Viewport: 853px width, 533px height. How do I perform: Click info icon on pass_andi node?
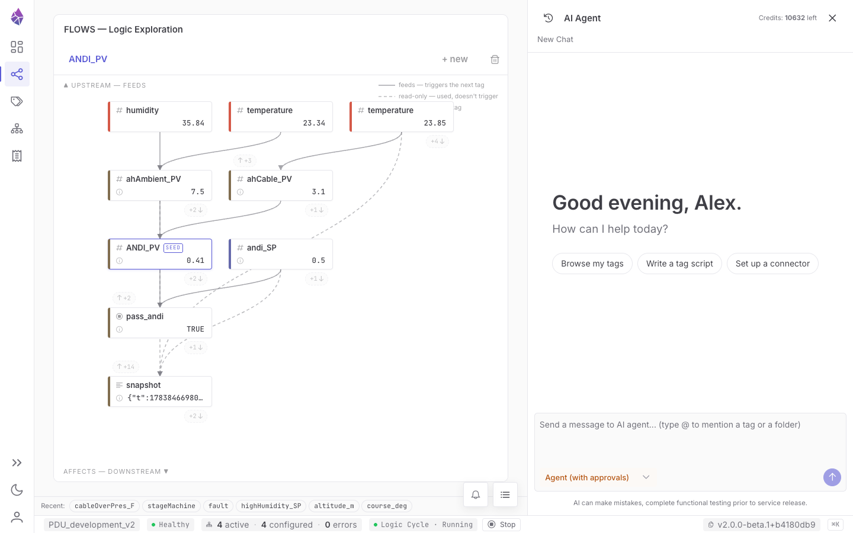120,329
